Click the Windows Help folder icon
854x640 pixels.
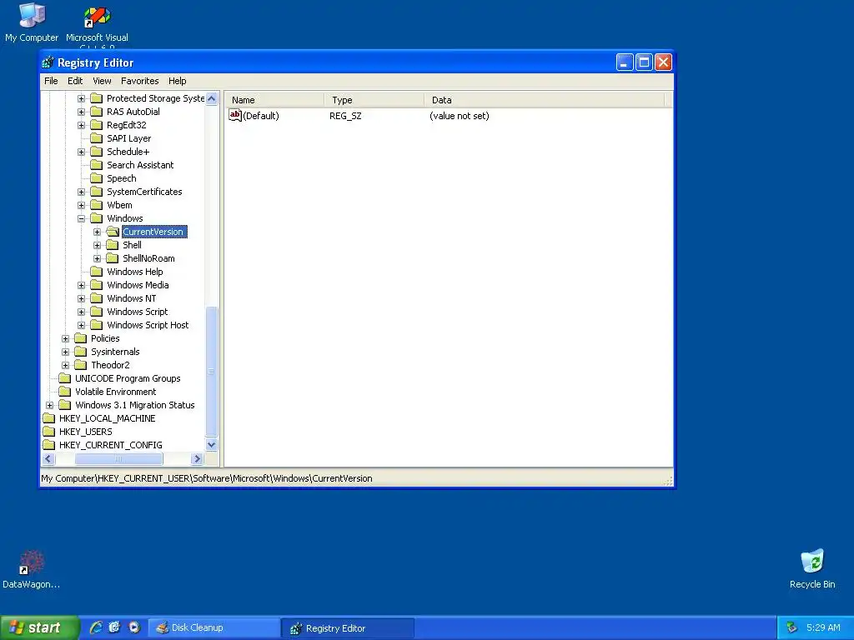pyautogui.click(x=97, y=272)
